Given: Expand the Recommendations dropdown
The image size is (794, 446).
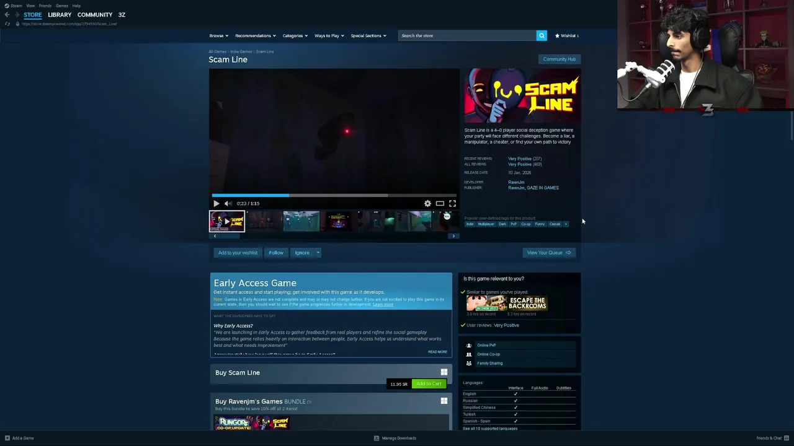Looking at the screenshot, I should click(256, 35).
